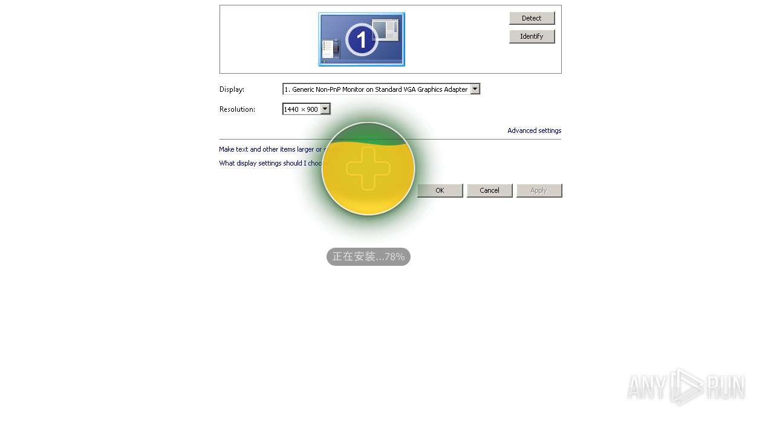
Task: Select the monitor 1 display thumbnail
Action: tap(362, 39)
